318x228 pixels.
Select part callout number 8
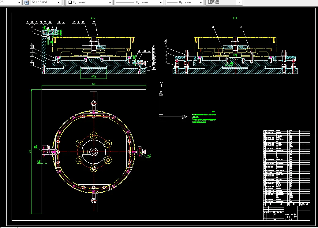pos(32,27)
